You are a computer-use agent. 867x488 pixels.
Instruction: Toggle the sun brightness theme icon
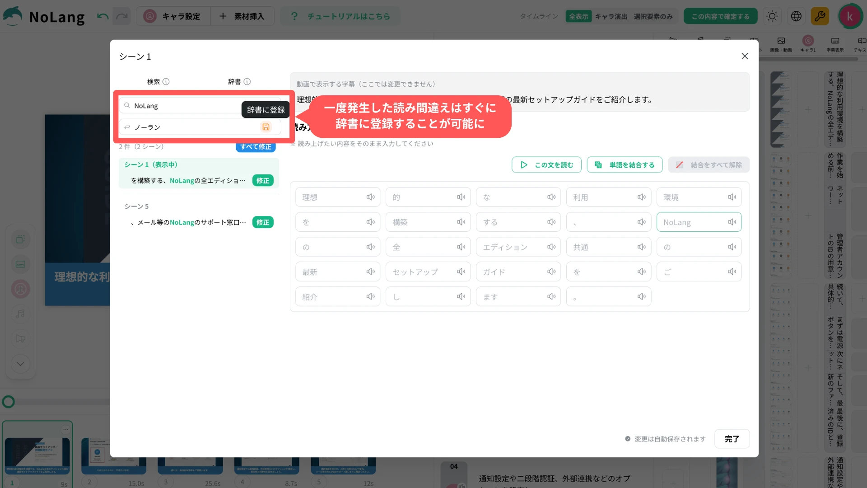(x=772, y=16)
